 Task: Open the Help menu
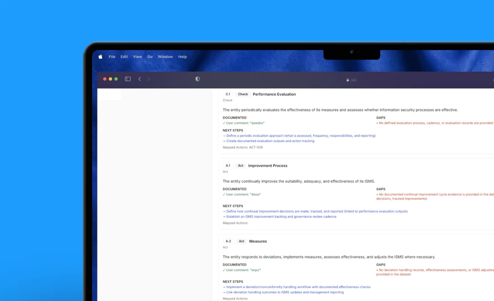coord(183,57)
